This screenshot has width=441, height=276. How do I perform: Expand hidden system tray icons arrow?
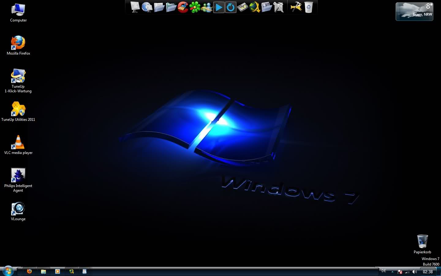point(392,272)
